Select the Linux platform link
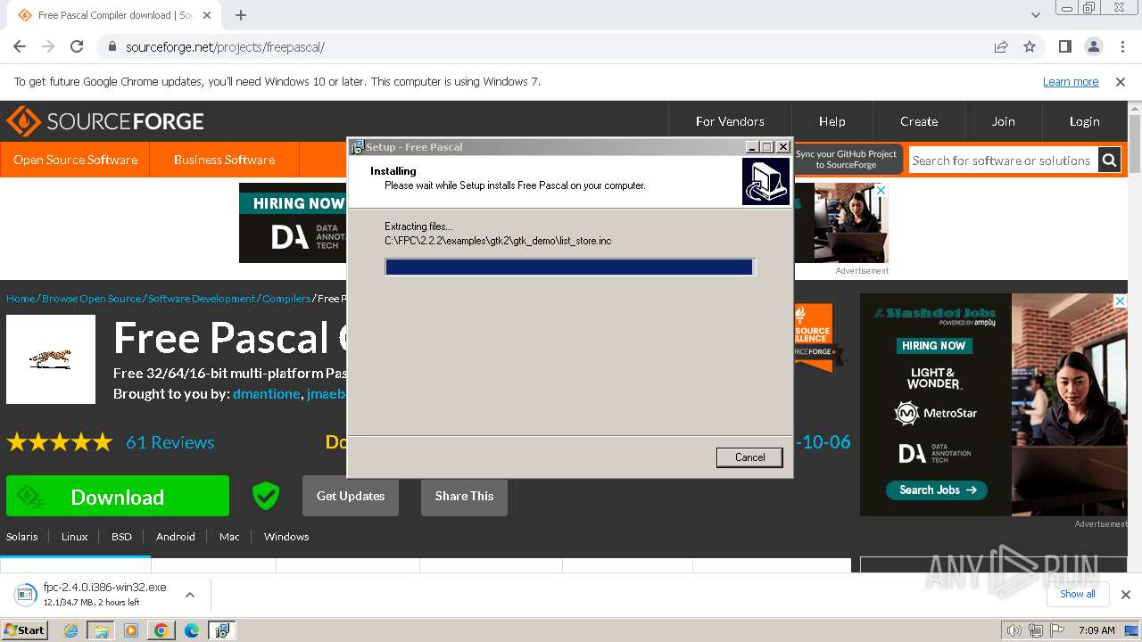The image size is (1142, 642). tap(75, 537)
